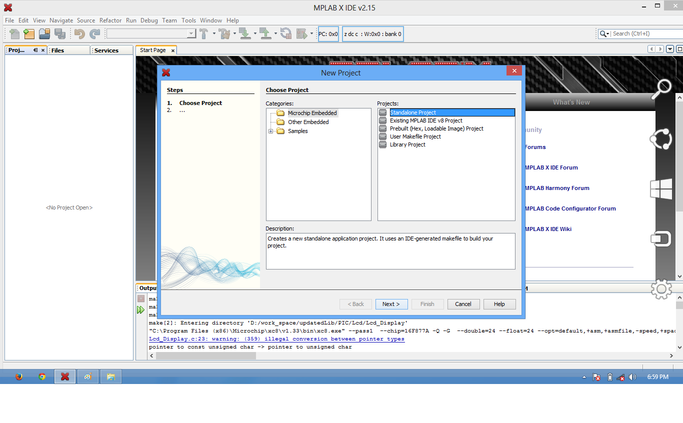Open the Team menu
The width and height of the screenshot is (683, 423).
click(169, 20)
